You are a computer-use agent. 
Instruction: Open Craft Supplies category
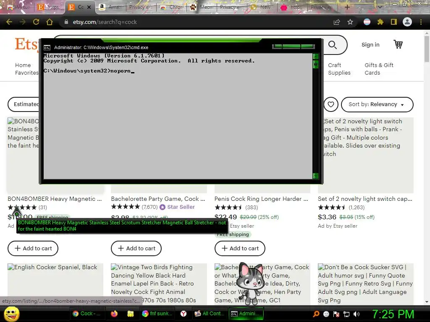point(339,69)
